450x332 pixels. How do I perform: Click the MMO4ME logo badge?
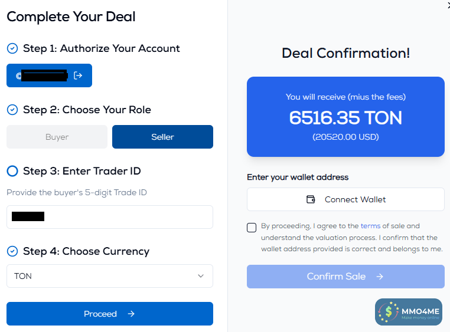[x=409, y=311]
